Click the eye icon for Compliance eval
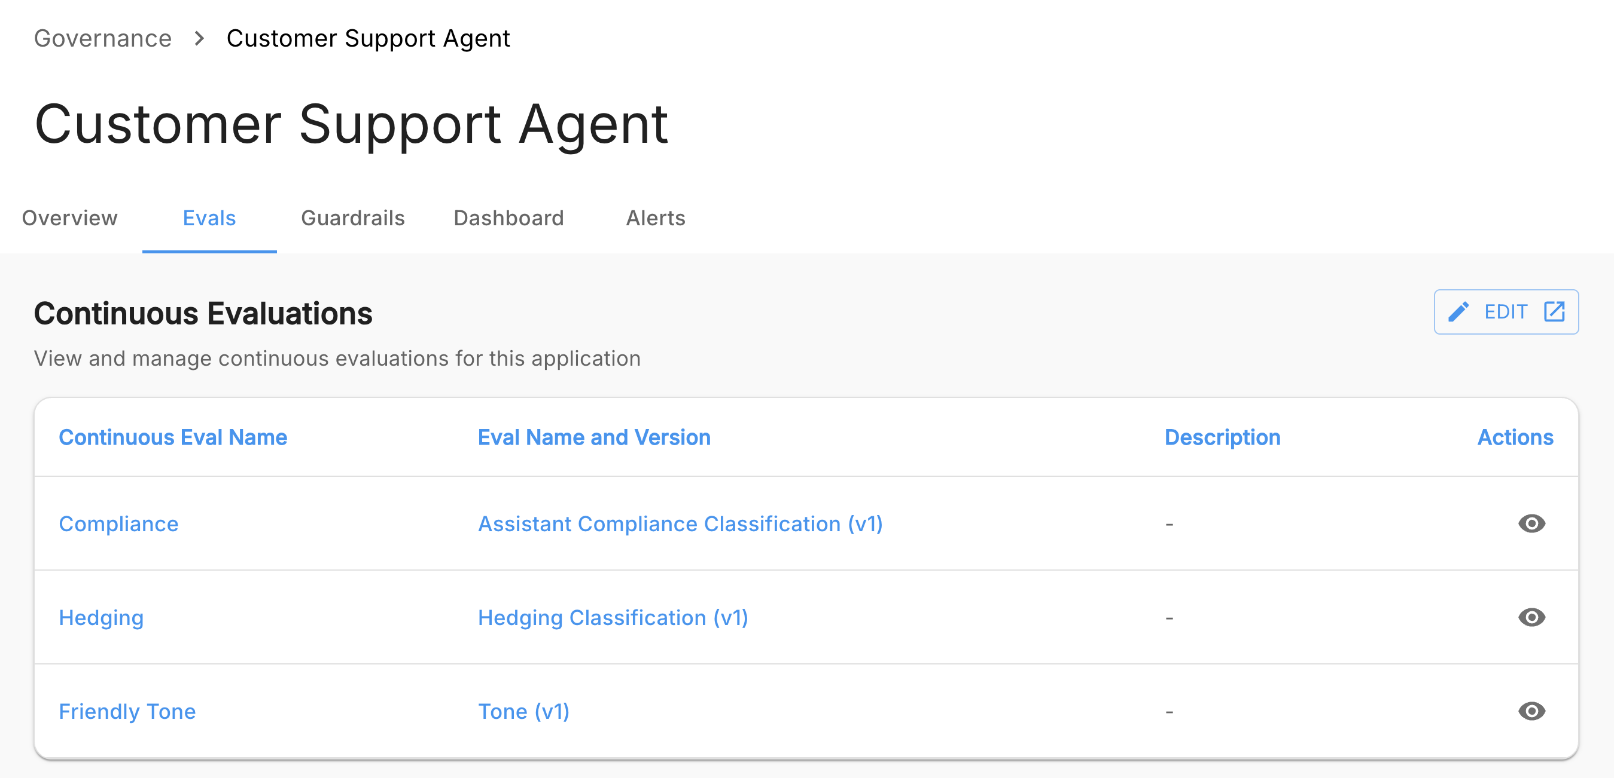Viewport: 1614px width, 778px height. coord(1531,523)
